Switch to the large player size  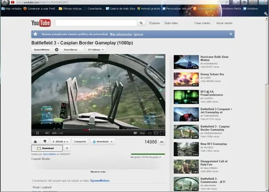coord(156,133)
